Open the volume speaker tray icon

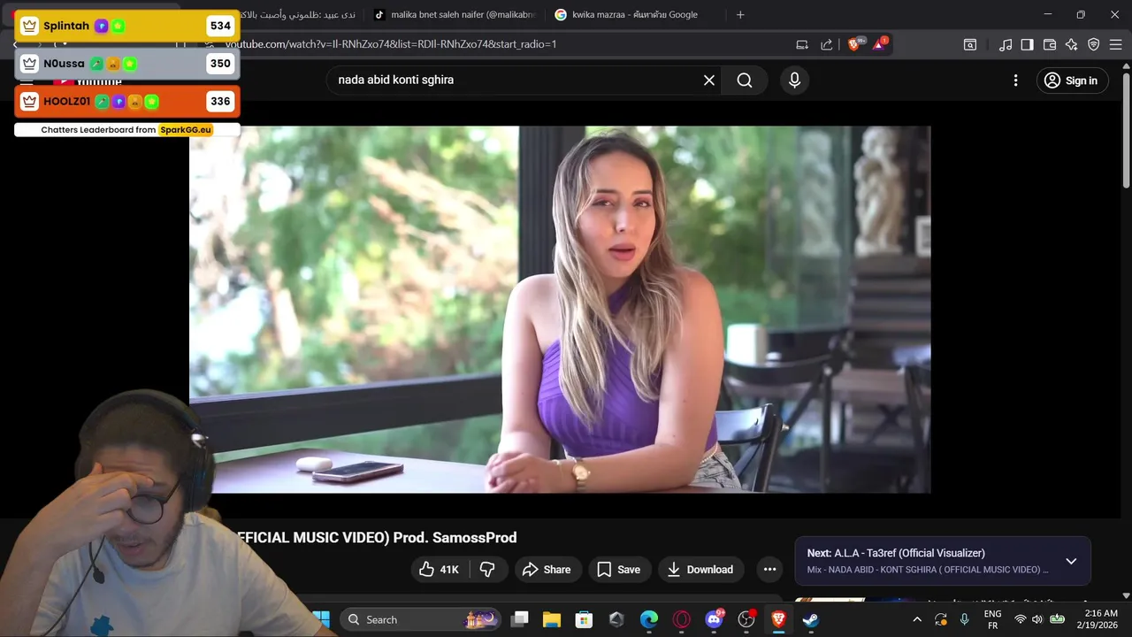click(x=1036, y=619)
